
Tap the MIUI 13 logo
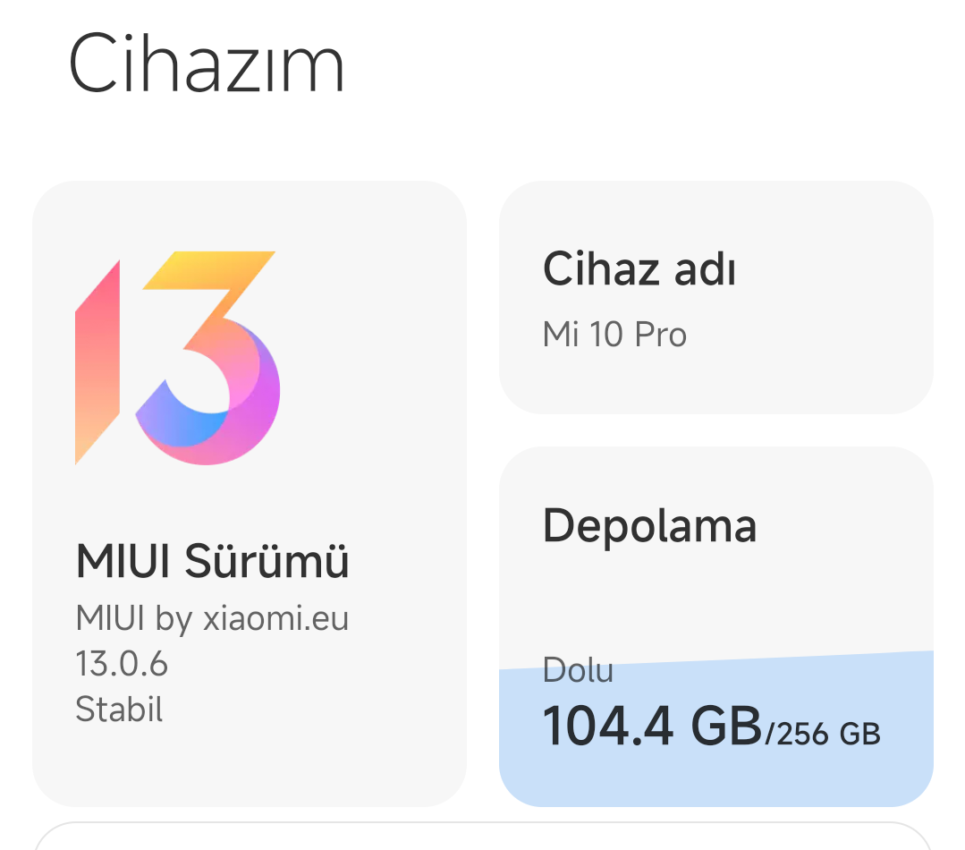coord(177,358)
